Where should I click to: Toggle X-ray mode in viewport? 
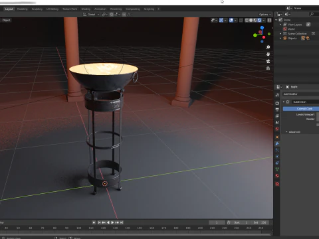[x=241, y=20]
